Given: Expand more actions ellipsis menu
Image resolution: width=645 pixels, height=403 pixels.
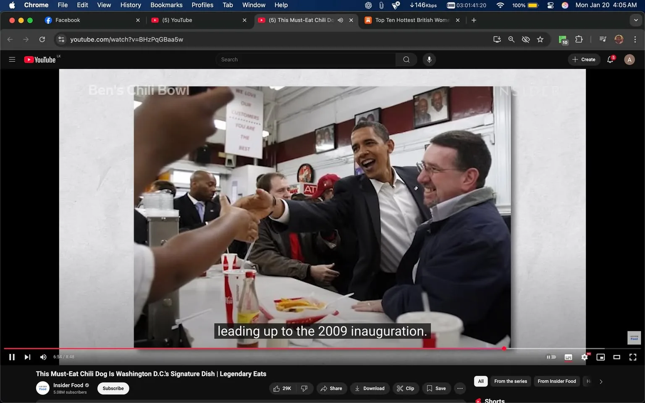Looking at the screenshot, I should 460,388.
